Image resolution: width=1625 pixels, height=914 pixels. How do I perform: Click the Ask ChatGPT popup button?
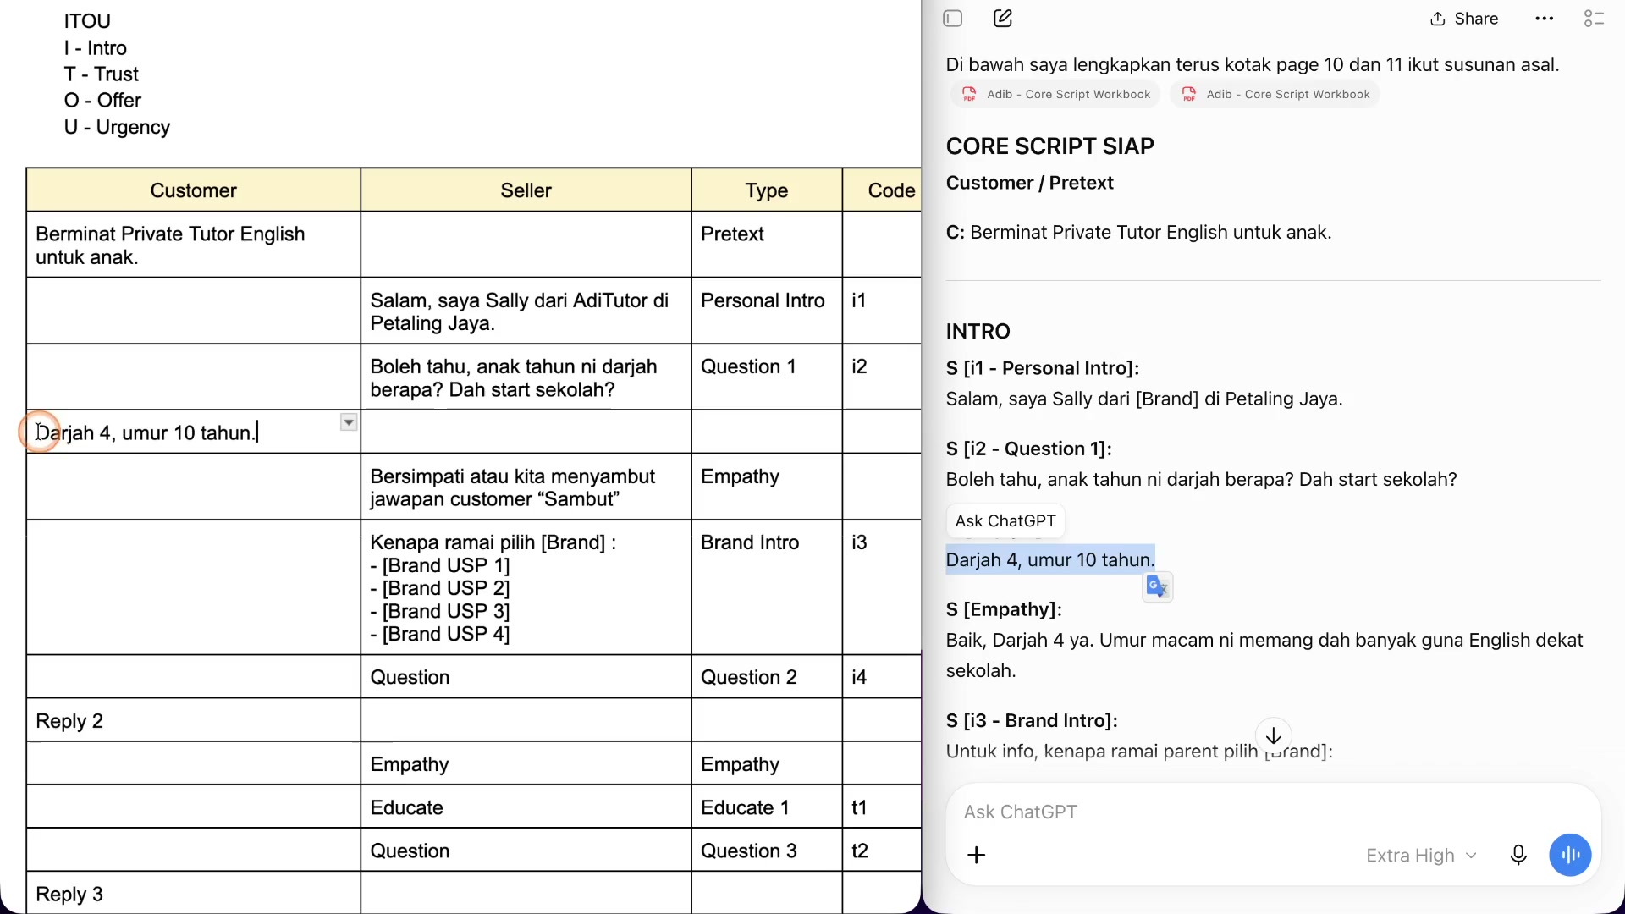pos(1005,520)
